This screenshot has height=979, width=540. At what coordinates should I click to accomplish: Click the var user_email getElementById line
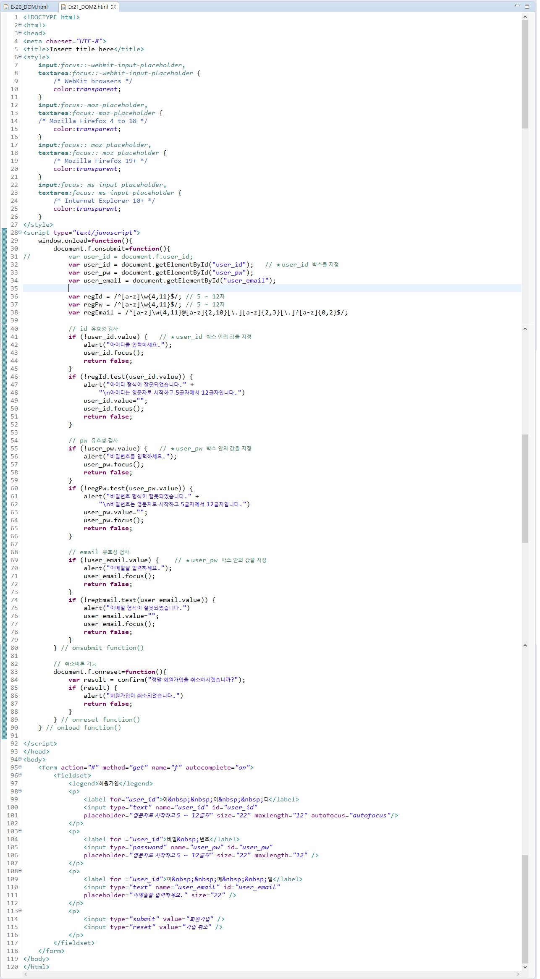(x=172, y=280)
